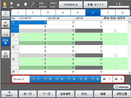This screenshot has height=98, width=131.
Task: Click the VS068A4 AI robot button
Action: 71,5
